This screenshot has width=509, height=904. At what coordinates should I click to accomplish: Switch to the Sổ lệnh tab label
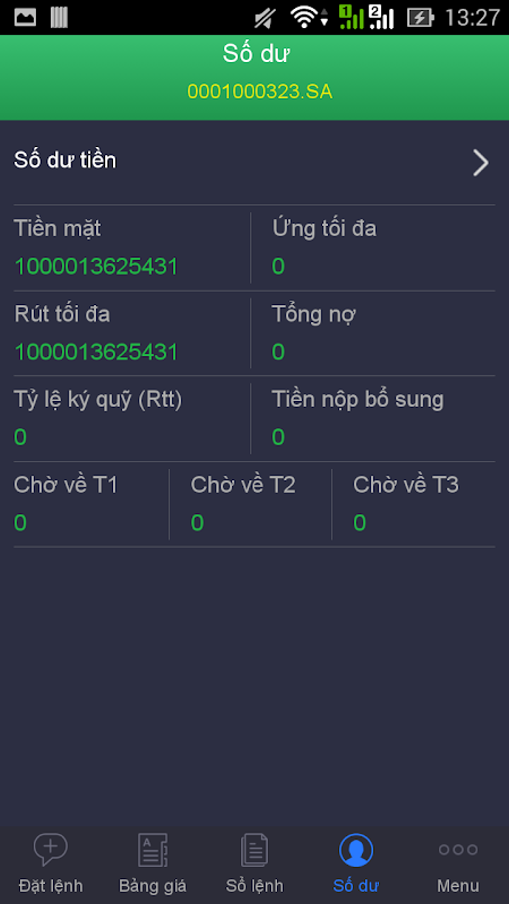click(x=254, y=886)
